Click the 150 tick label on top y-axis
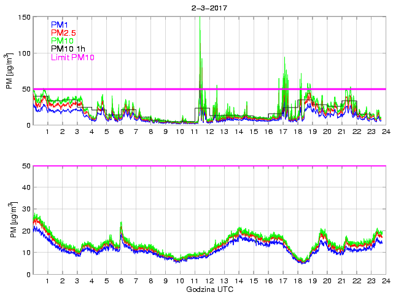The height and width of the screenshot is (295, 393). [23, 17]
